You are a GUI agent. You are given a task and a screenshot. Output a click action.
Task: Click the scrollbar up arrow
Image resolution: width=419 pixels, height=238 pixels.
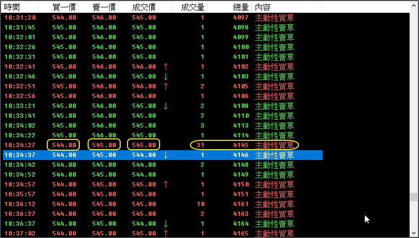(414, 5)
